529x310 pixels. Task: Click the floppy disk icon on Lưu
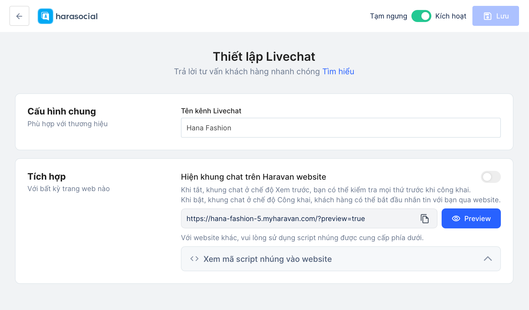487,16
